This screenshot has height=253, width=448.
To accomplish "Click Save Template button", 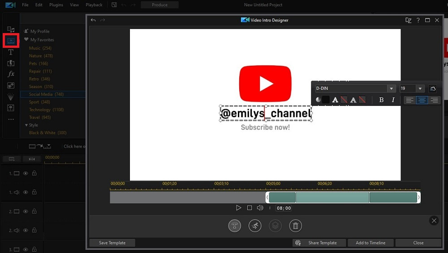I will [x=112, y=243].
